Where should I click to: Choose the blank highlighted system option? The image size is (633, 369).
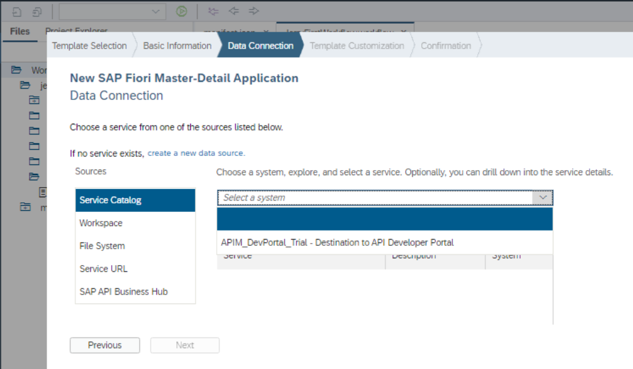tap(385, 219)
